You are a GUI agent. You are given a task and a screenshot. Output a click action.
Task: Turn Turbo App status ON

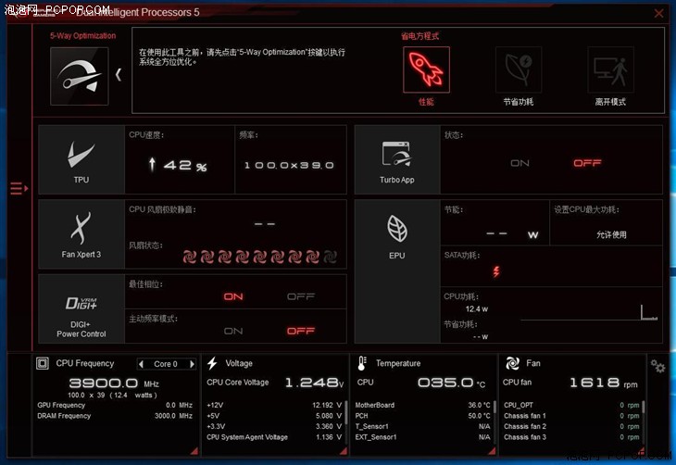[x=520, y=163]
